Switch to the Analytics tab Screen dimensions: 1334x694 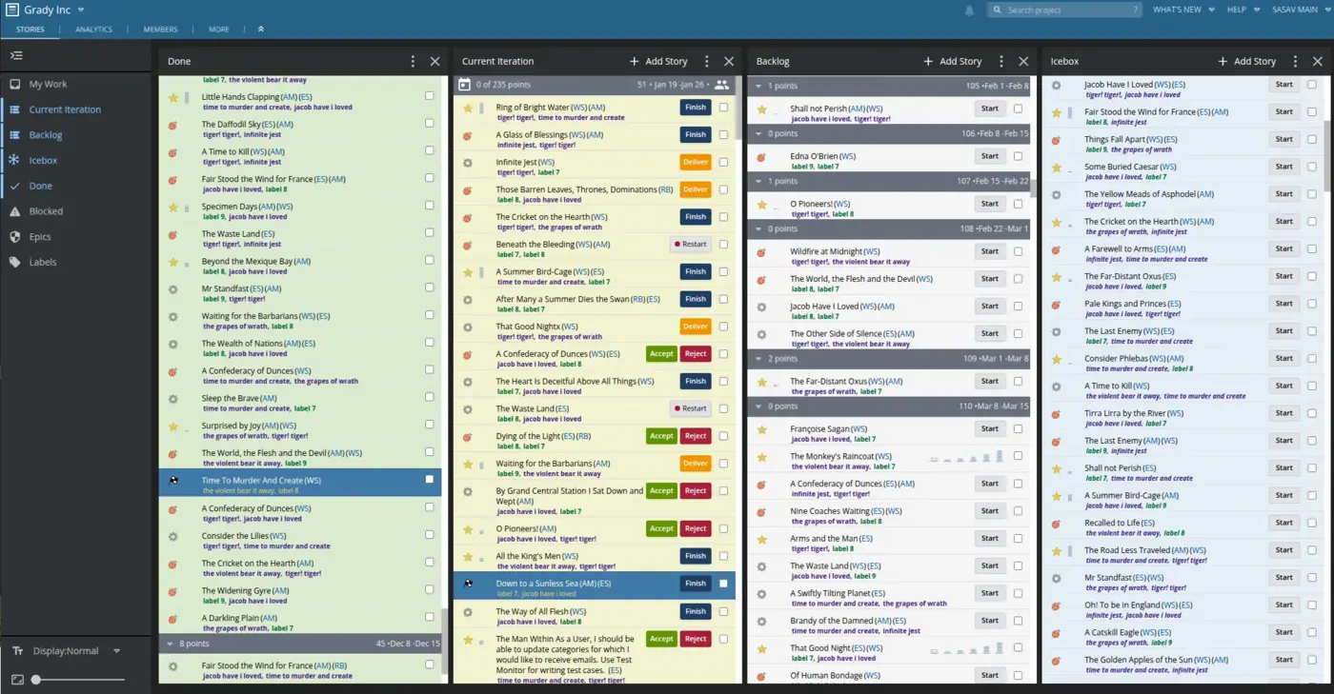93,30
